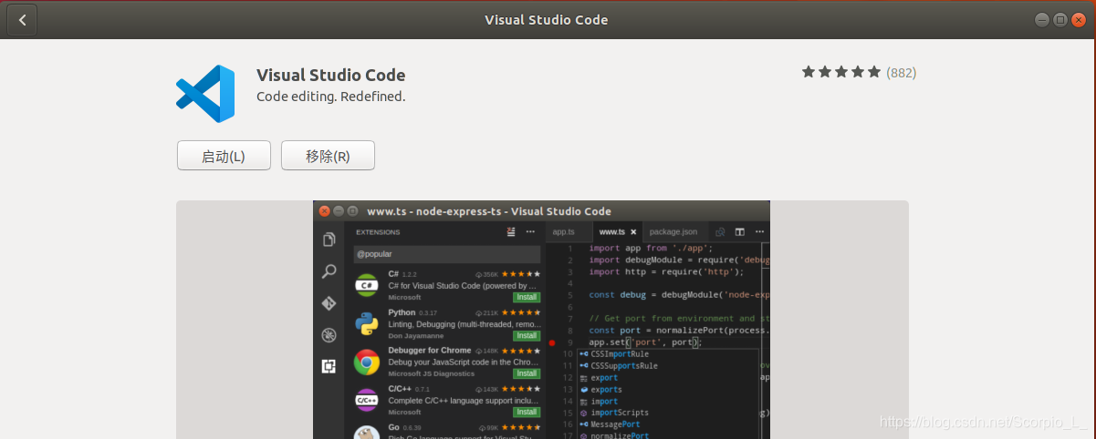Minimize the software center window

(1043, 19)
